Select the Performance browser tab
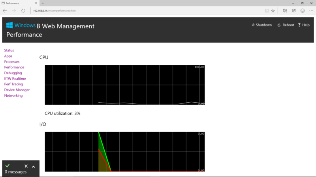The height and width of the screenshot is (177, 316). (19, 3)
